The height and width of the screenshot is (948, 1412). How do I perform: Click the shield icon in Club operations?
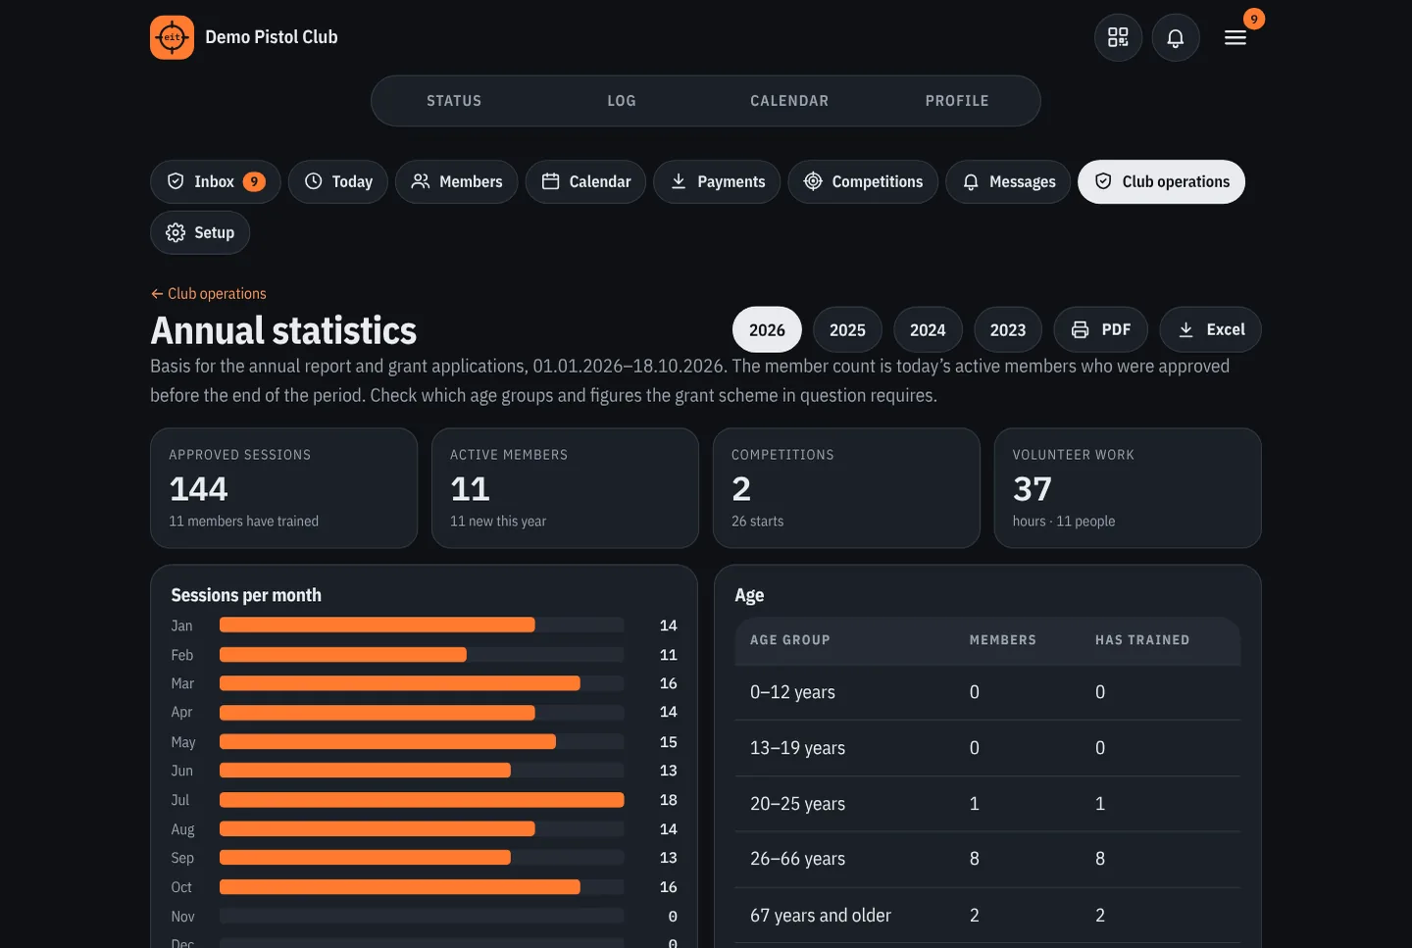point(1103,181)
